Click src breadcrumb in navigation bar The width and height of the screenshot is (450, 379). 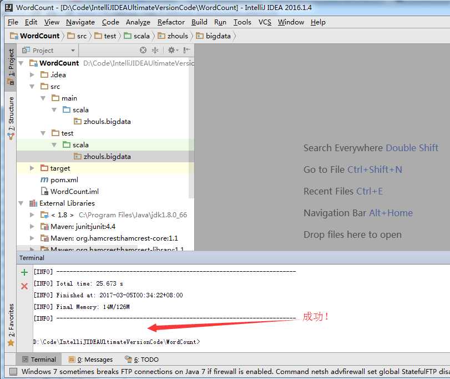pos(77,36)
